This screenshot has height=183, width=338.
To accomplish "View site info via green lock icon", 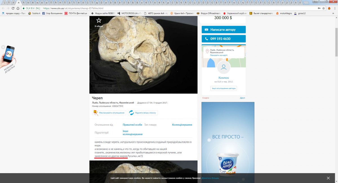I will point(23,8).
